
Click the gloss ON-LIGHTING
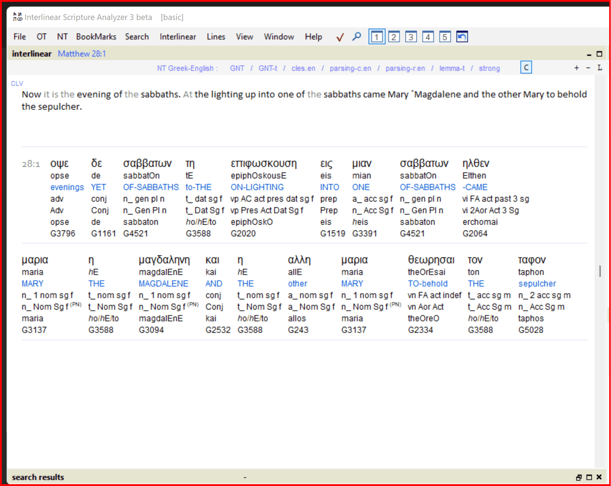pos(257,187)
